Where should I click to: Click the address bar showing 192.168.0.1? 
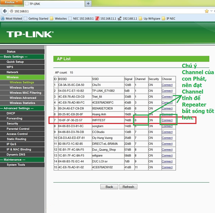pos(107,11)
